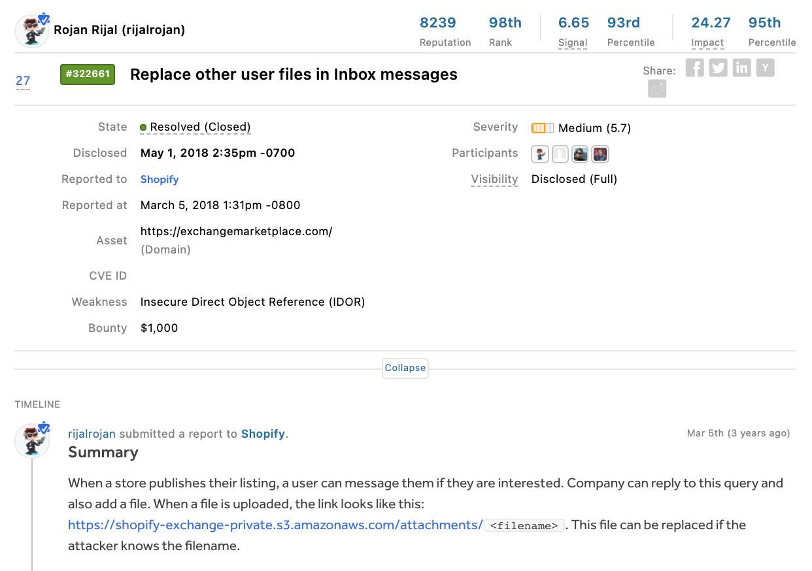Share report on Reddit
The width and height of the screenshot is (812, 571).
[x=657, y=89]
